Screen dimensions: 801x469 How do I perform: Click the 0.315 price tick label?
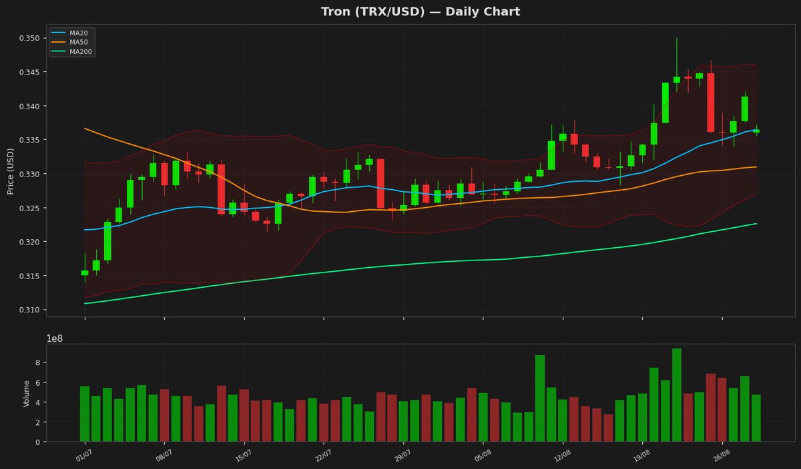click(x=29, y=276)
